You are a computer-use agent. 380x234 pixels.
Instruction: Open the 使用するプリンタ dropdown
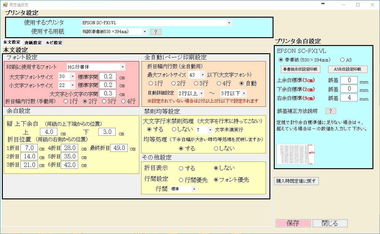(229, 23)
